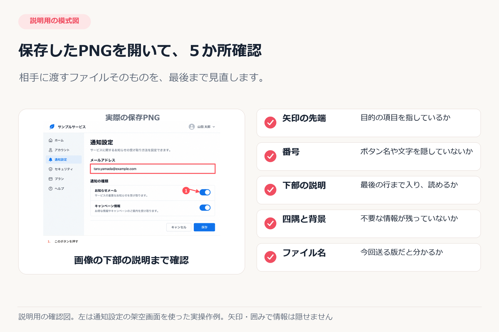Click the text ボタン名や文字を隠していないか
499x332 pixels.
pyautogui.click(x=417, y=151)
